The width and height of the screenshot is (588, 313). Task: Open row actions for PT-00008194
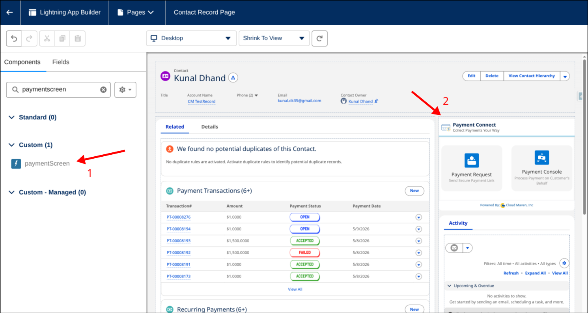click(419, 229)
